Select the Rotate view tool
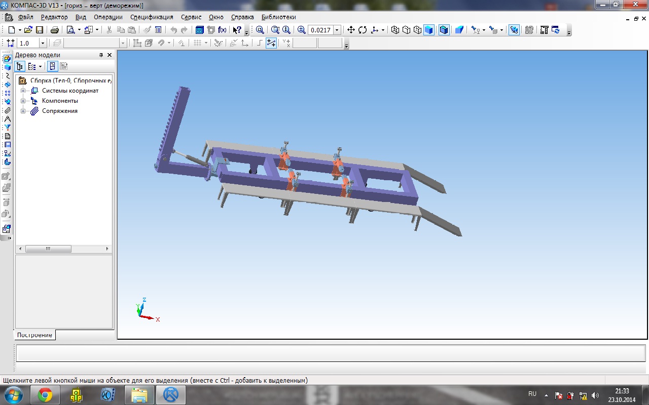The image size is (649, 405). point(363,30)
